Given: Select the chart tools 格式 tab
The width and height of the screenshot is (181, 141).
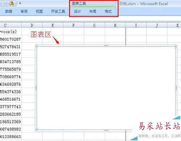Looking at the screenshot, I should click(x=108, y=12).
